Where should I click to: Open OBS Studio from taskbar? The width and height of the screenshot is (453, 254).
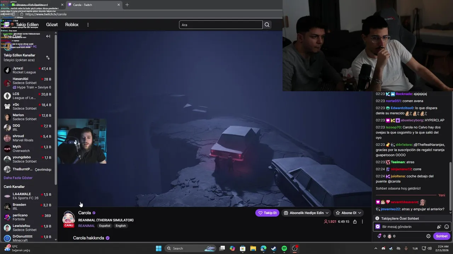pyautogui.click(x=294, y=248)
